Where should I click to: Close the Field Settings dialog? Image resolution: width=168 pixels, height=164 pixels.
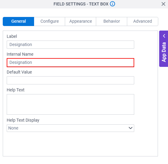[x=163, y=4]
